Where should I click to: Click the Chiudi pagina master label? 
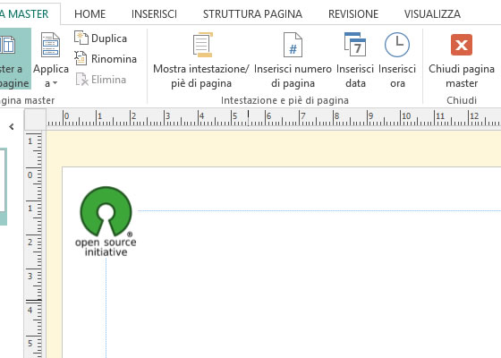(x=462, y=76)
